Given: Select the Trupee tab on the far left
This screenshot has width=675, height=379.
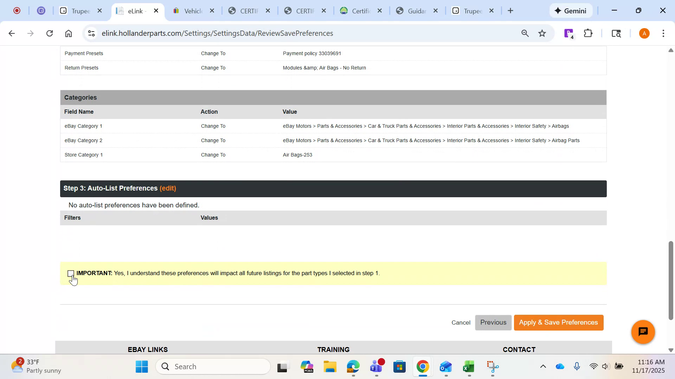Looking at the screenshot, I should pos(80,11).
